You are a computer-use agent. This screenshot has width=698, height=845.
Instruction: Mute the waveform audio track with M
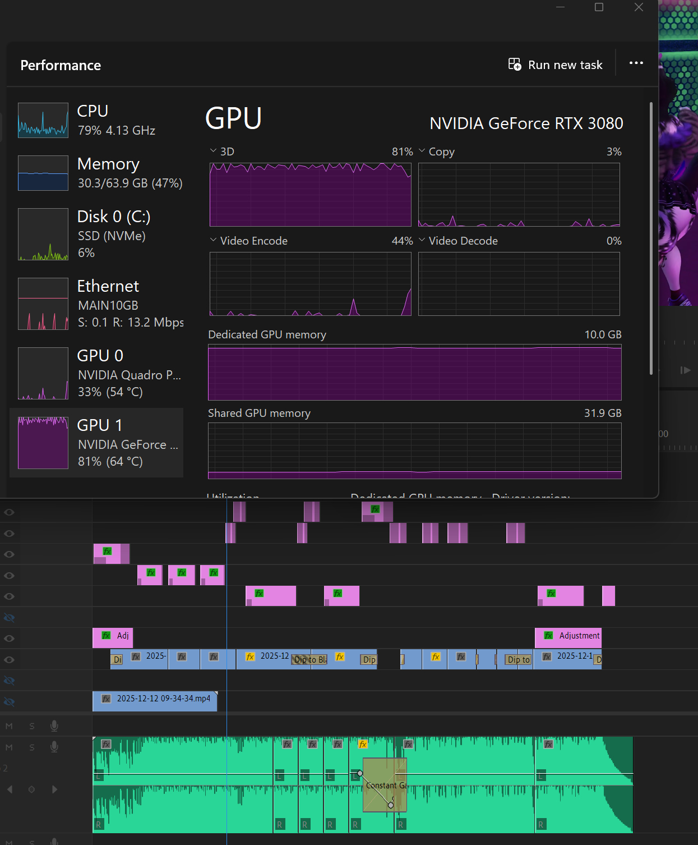[9, 747]
